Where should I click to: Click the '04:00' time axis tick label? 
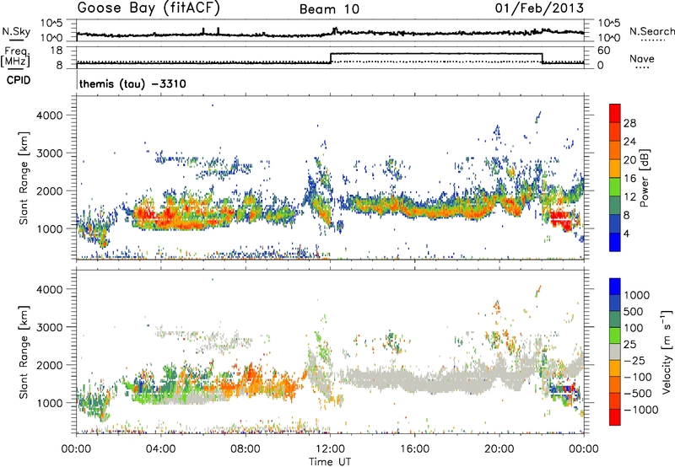[160, 449]
